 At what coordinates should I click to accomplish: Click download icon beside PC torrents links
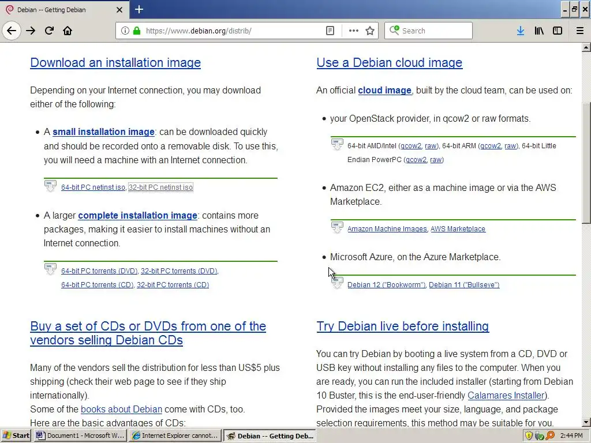tap(51, 269)
